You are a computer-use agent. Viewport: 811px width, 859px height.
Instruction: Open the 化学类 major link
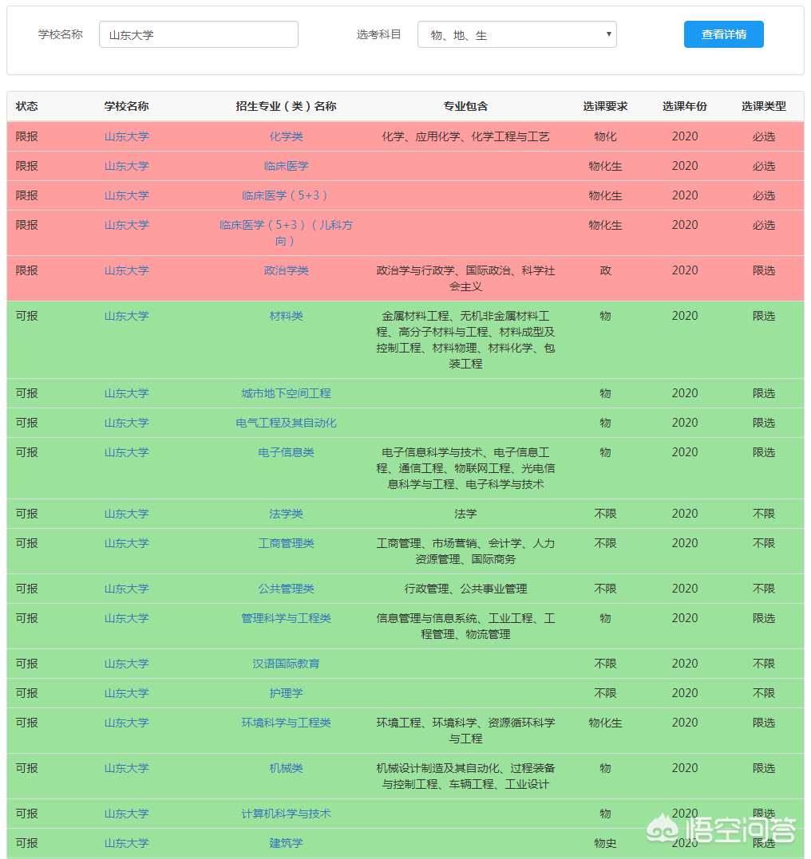tap(286, 136)
